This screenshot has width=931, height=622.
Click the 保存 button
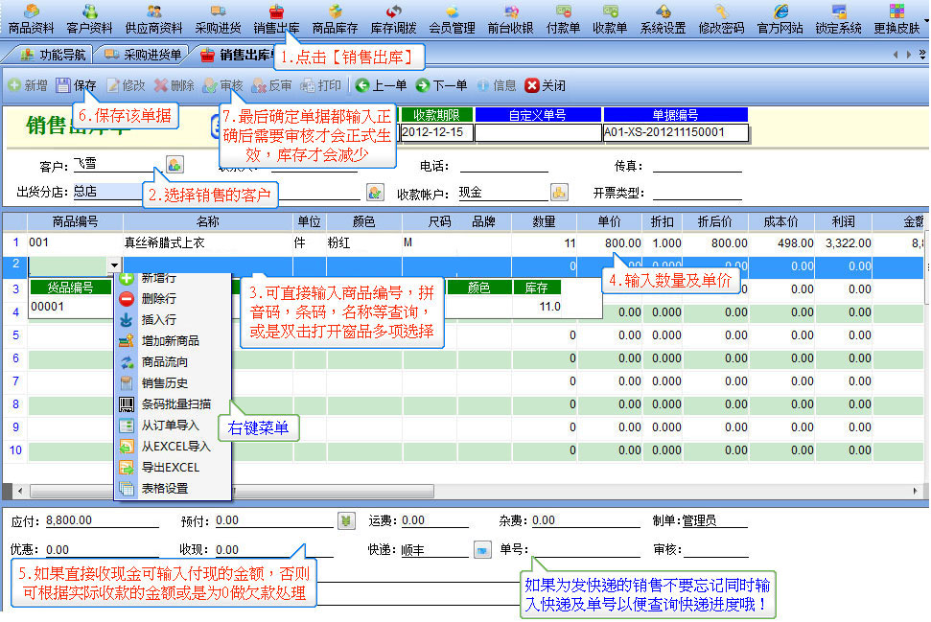[x=77, y=85]
